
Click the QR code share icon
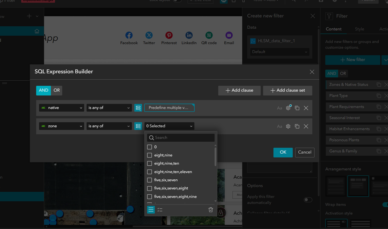[209, 35]
